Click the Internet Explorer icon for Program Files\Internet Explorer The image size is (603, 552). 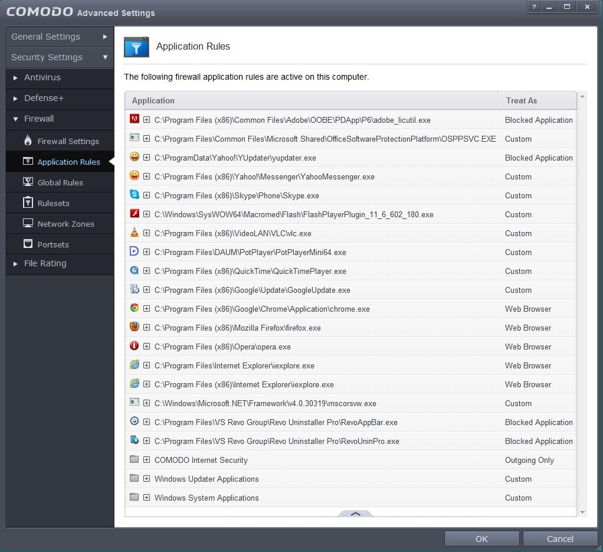134,364
